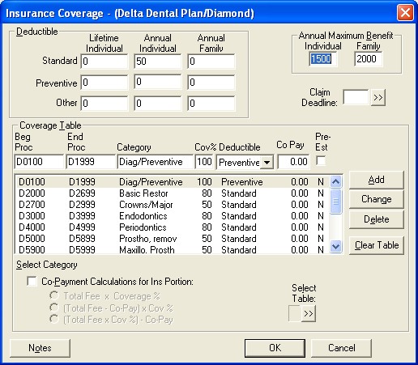This screenshot has width=418, height=365.
Task: Close the Insurance Coverage dialog
Action: pos(405,12)
